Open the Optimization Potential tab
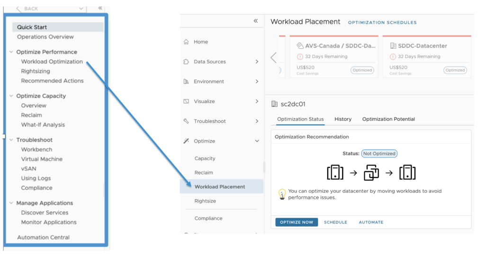 pos(388,119)
